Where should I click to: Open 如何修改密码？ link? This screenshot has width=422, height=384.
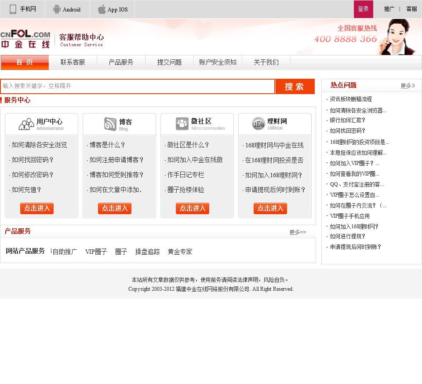point(32,175)
